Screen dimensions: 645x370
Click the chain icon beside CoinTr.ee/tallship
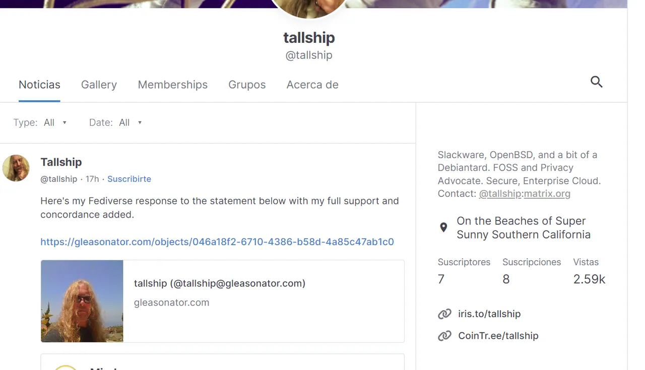click(444, 336)
